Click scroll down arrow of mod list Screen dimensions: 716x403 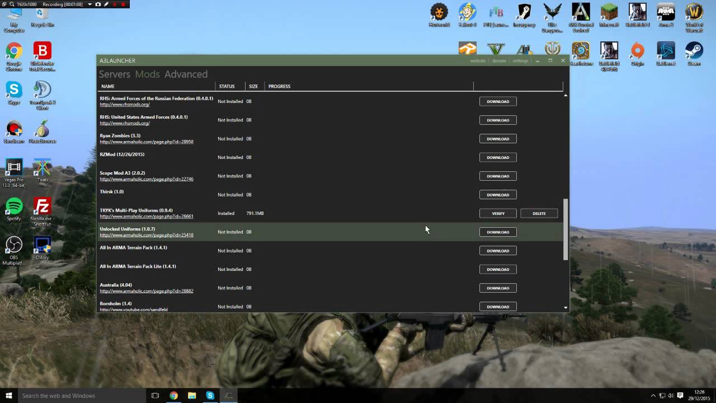(x=566, y=307)
